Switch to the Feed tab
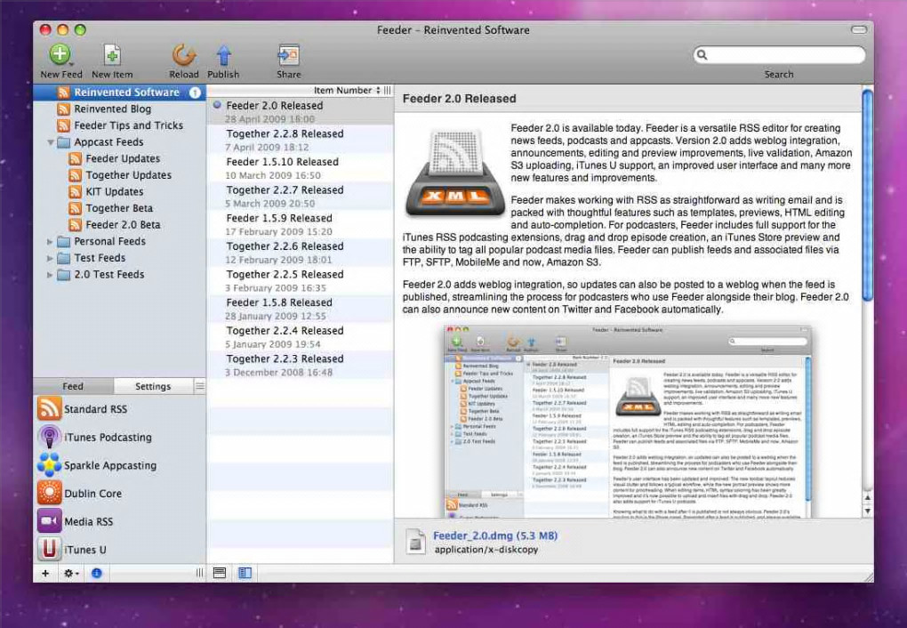 (73, 386)
